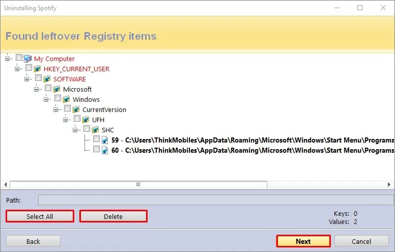Click the scroll right arrow
This screenshot has height=252, width=395.
tap(389, 184)
